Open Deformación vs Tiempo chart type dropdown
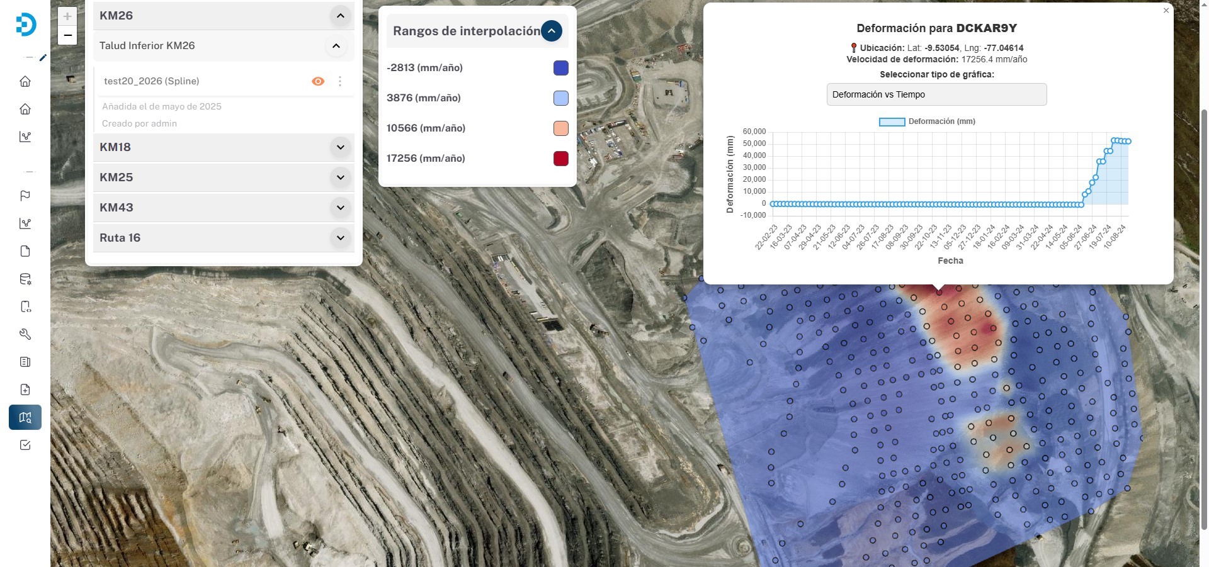Image resolution: width=1209 pixels, height=567 pixels. pyautogui.click(x=936, y=94)
